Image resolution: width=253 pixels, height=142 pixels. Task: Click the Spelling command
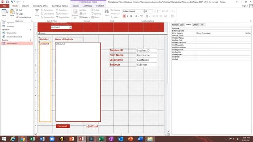coord(96,14)
